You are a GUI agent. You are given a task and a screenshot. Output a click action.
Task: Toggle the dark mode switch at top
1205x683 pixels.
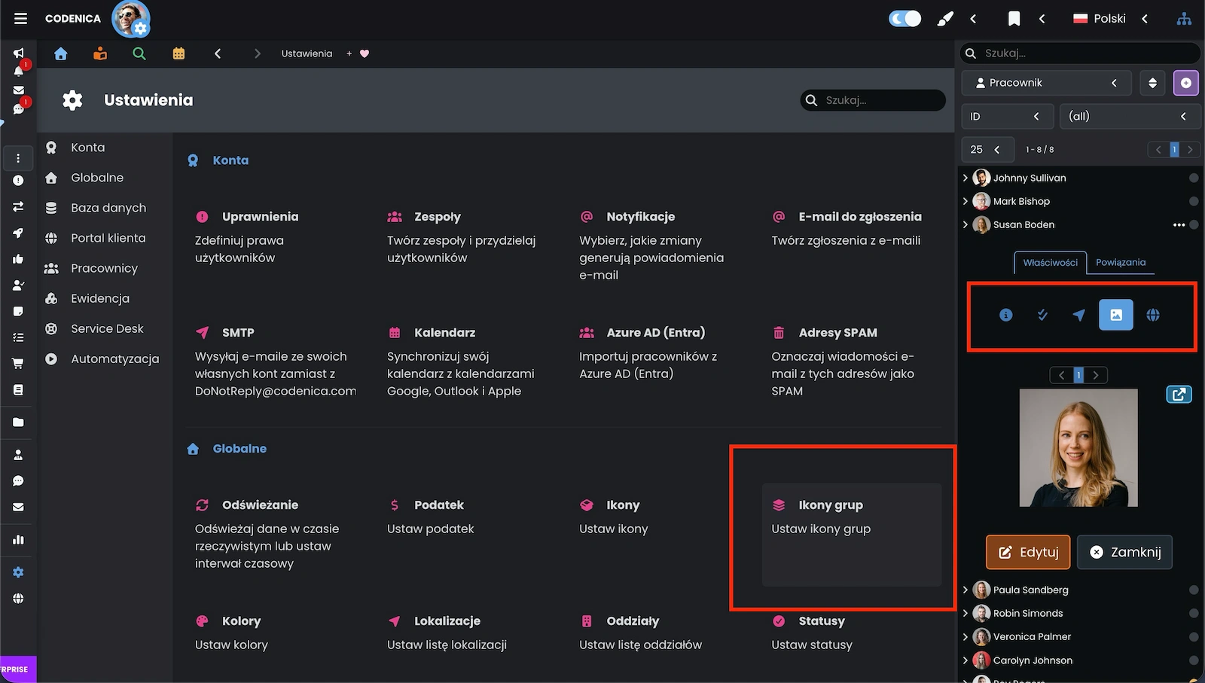click(905, 18)
